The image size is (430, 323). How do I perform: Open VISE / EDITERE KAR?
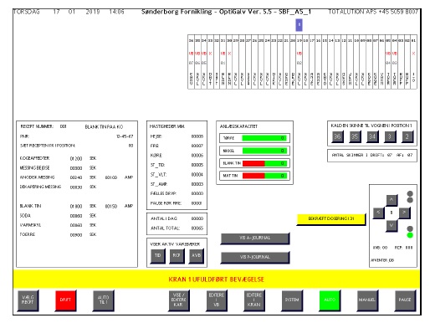(179, 300)
